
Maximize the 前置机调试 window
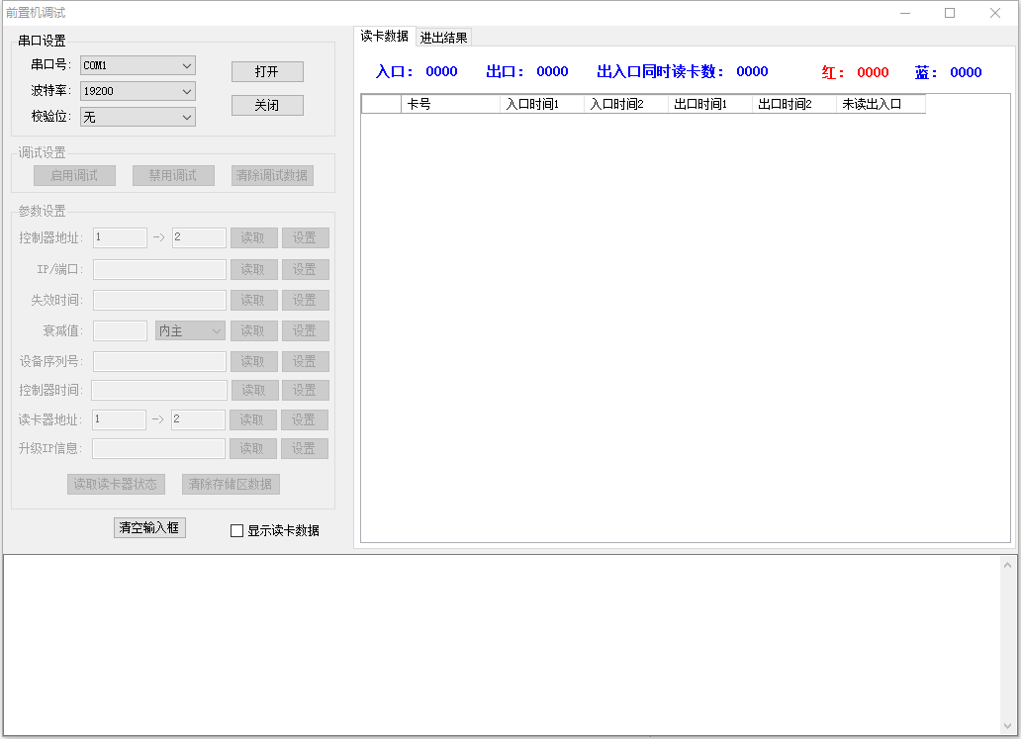click(950, 13)
